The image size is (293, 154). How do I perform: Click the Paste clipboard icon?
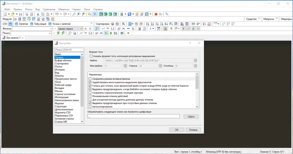click(x=48, y=14)
